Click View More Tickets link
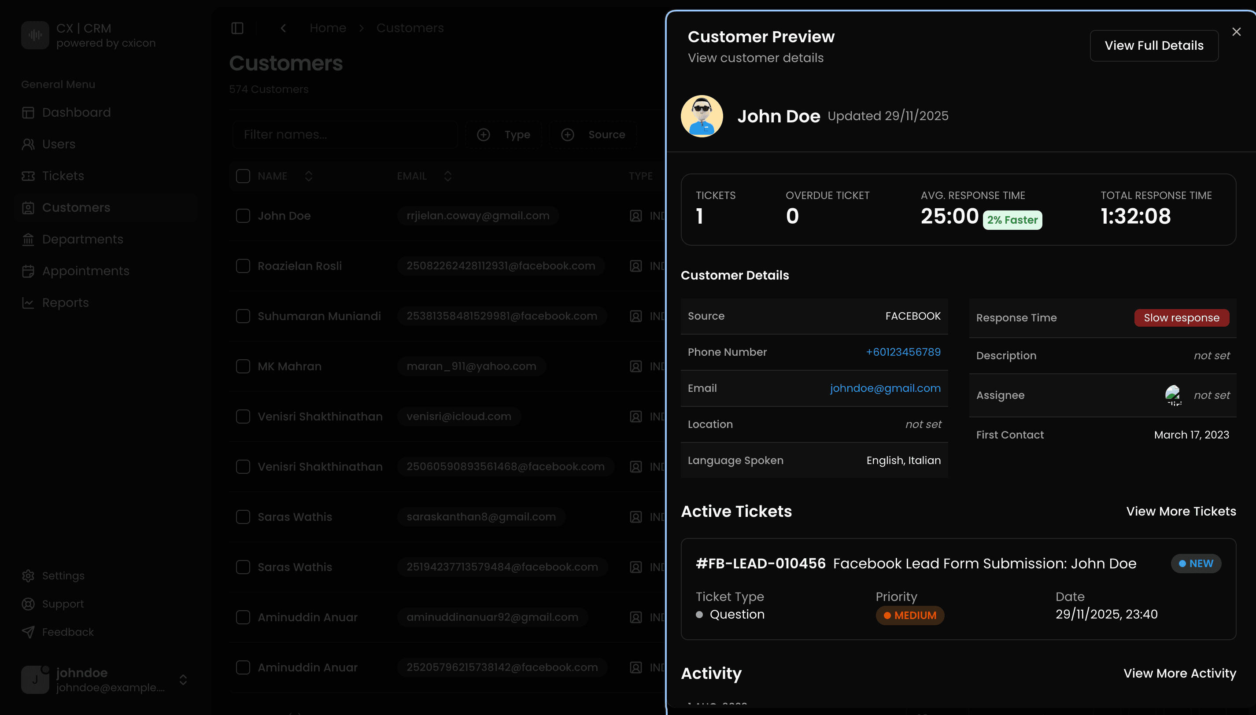The height and width of the screenshot is (715, 1256). click(x=1181, y=511)
